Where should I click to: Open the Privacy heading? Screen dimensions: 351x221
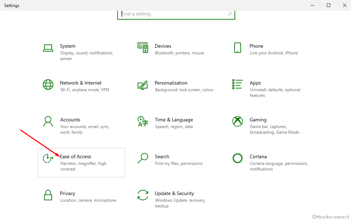pyautogui.click(x=68, y=194)
